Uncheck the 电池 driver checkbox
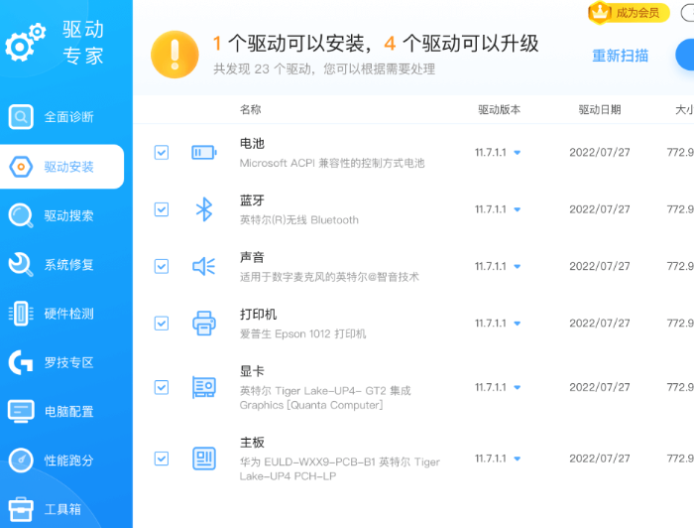This screenshot has height=528, width=694. tap(162, 153)
